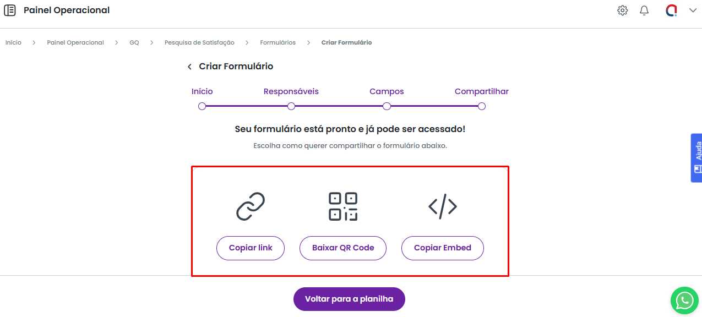702x317 pixels.
Task: Click the embed code brackets icon
Action: click(x=443, y=206)
